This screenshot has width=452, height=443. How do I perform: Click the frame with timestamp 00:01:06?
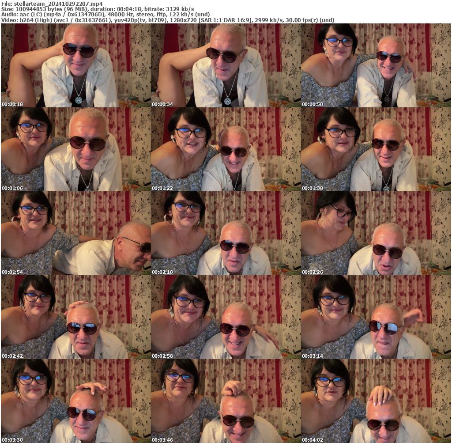point(75,149)
